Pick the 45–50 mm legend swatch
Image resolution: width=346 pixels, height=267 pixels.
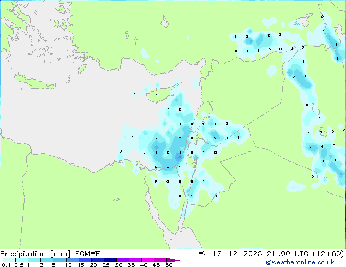(160, 260)
